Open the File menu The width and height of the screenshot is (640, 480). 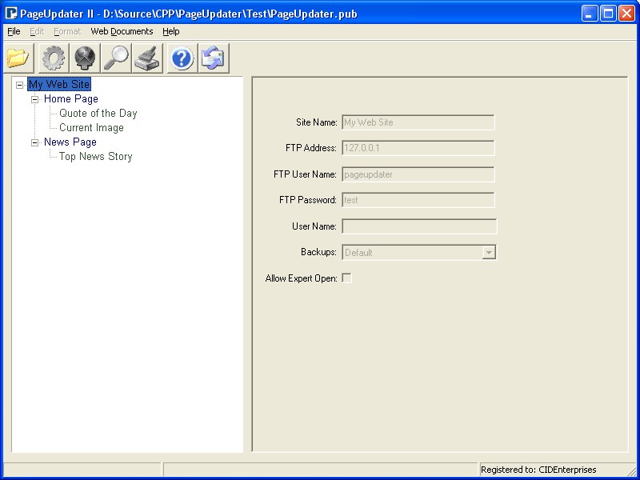point(14,31)
